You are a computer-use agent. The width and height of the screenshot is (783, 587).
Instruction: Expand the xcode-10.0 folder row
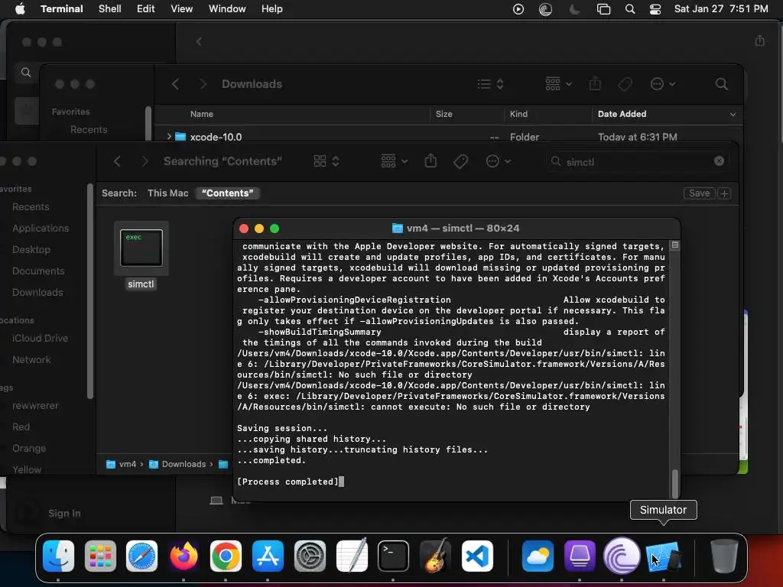tap(169, 136)
